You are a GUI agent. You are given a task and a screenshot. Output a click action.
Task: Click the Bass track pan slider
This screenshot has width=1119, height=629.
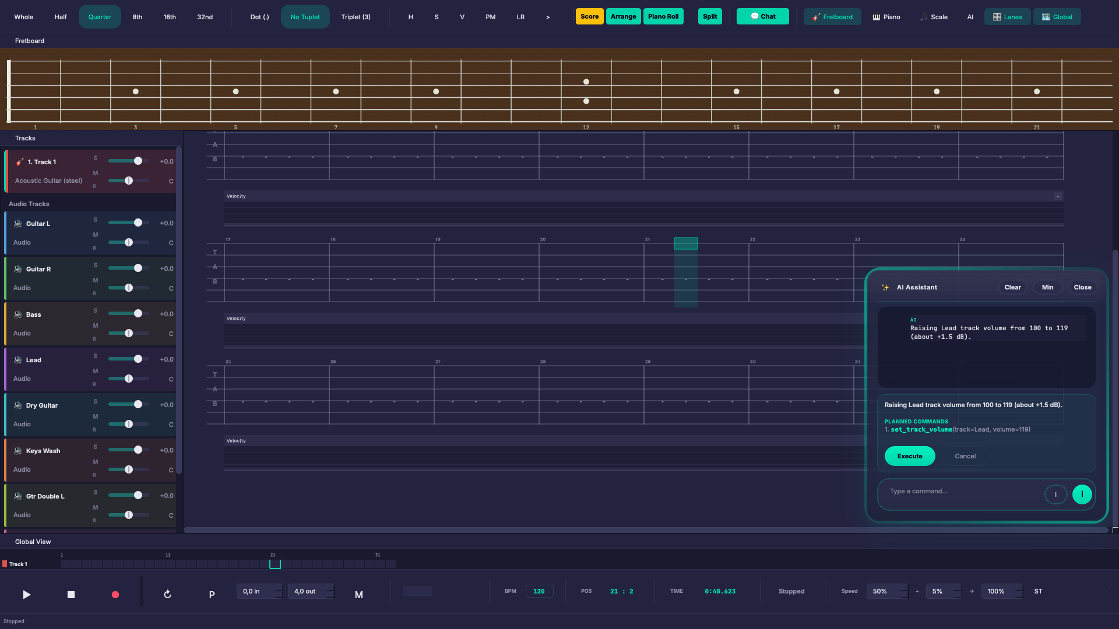click(129, 333)
